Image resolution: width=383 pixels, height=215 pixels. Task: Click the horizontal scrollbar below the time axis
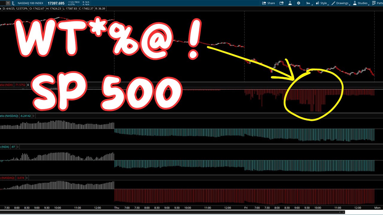tap(172, 212)
